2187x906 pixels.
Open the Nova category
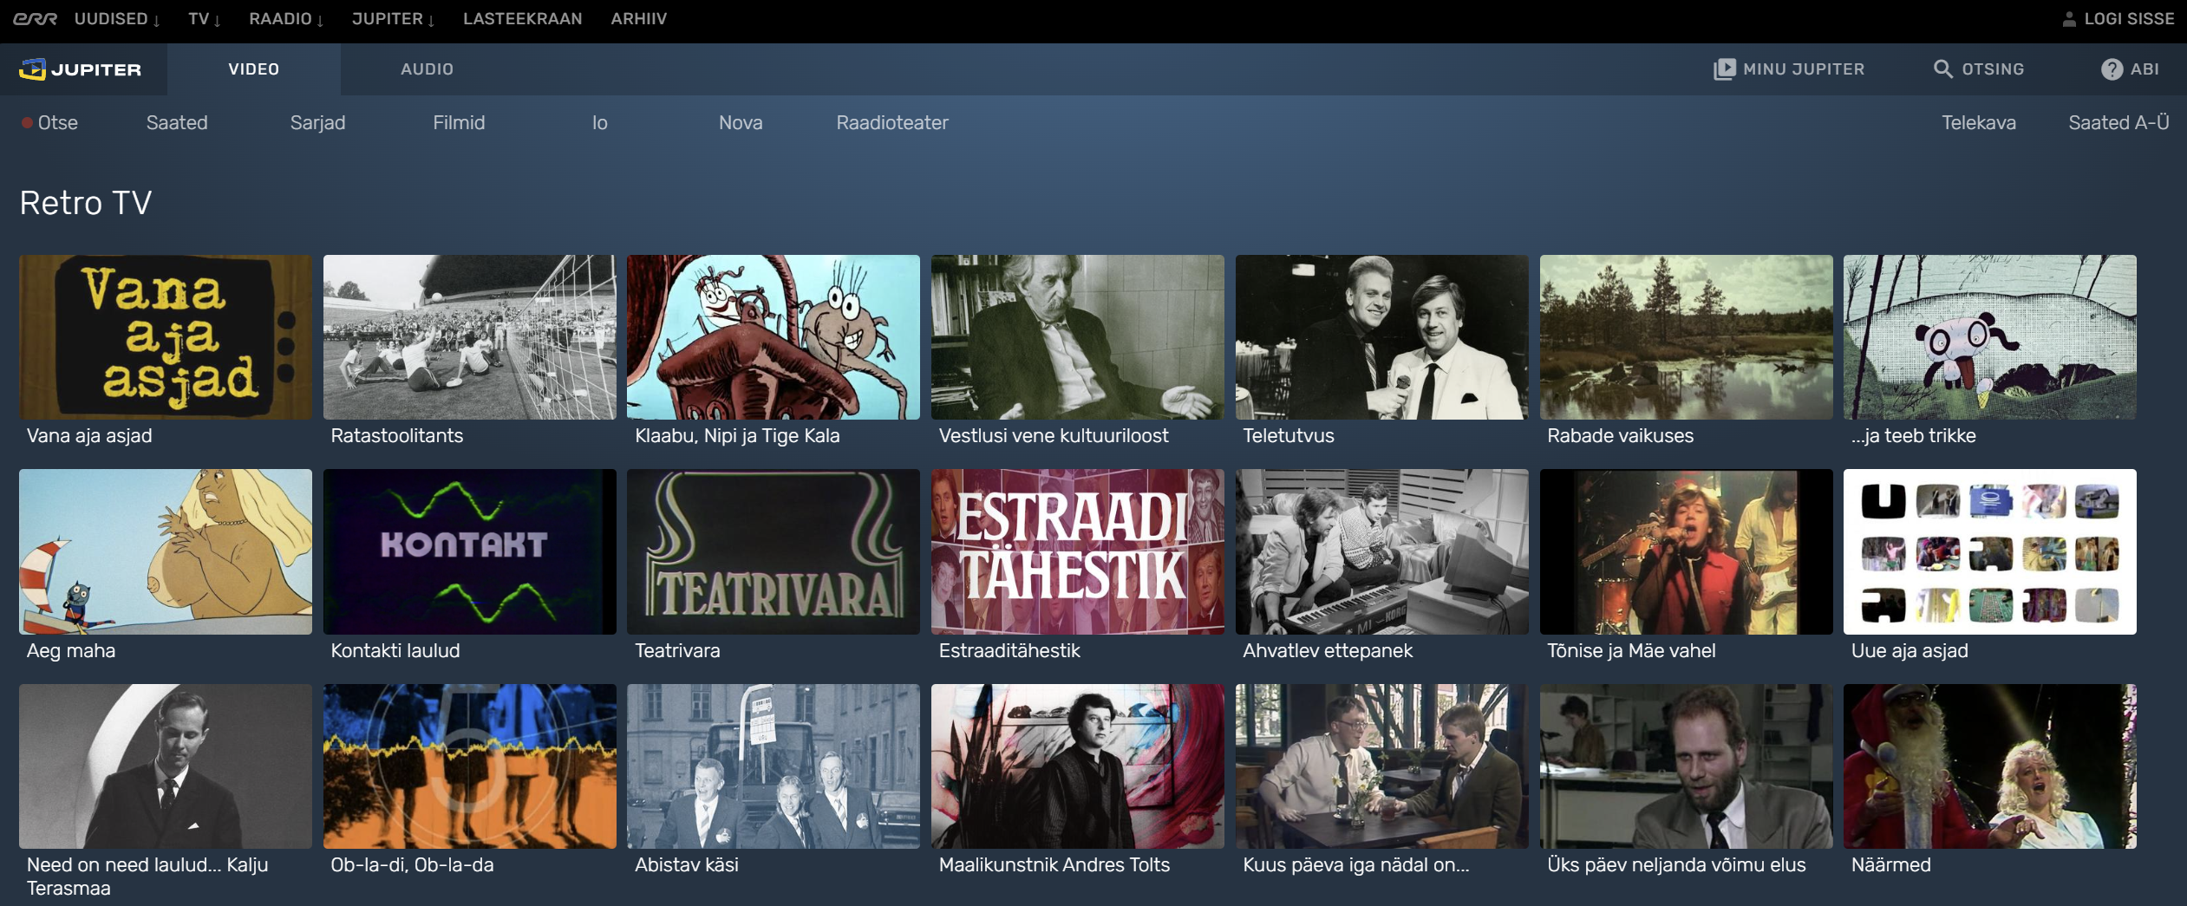coord(741,123)
